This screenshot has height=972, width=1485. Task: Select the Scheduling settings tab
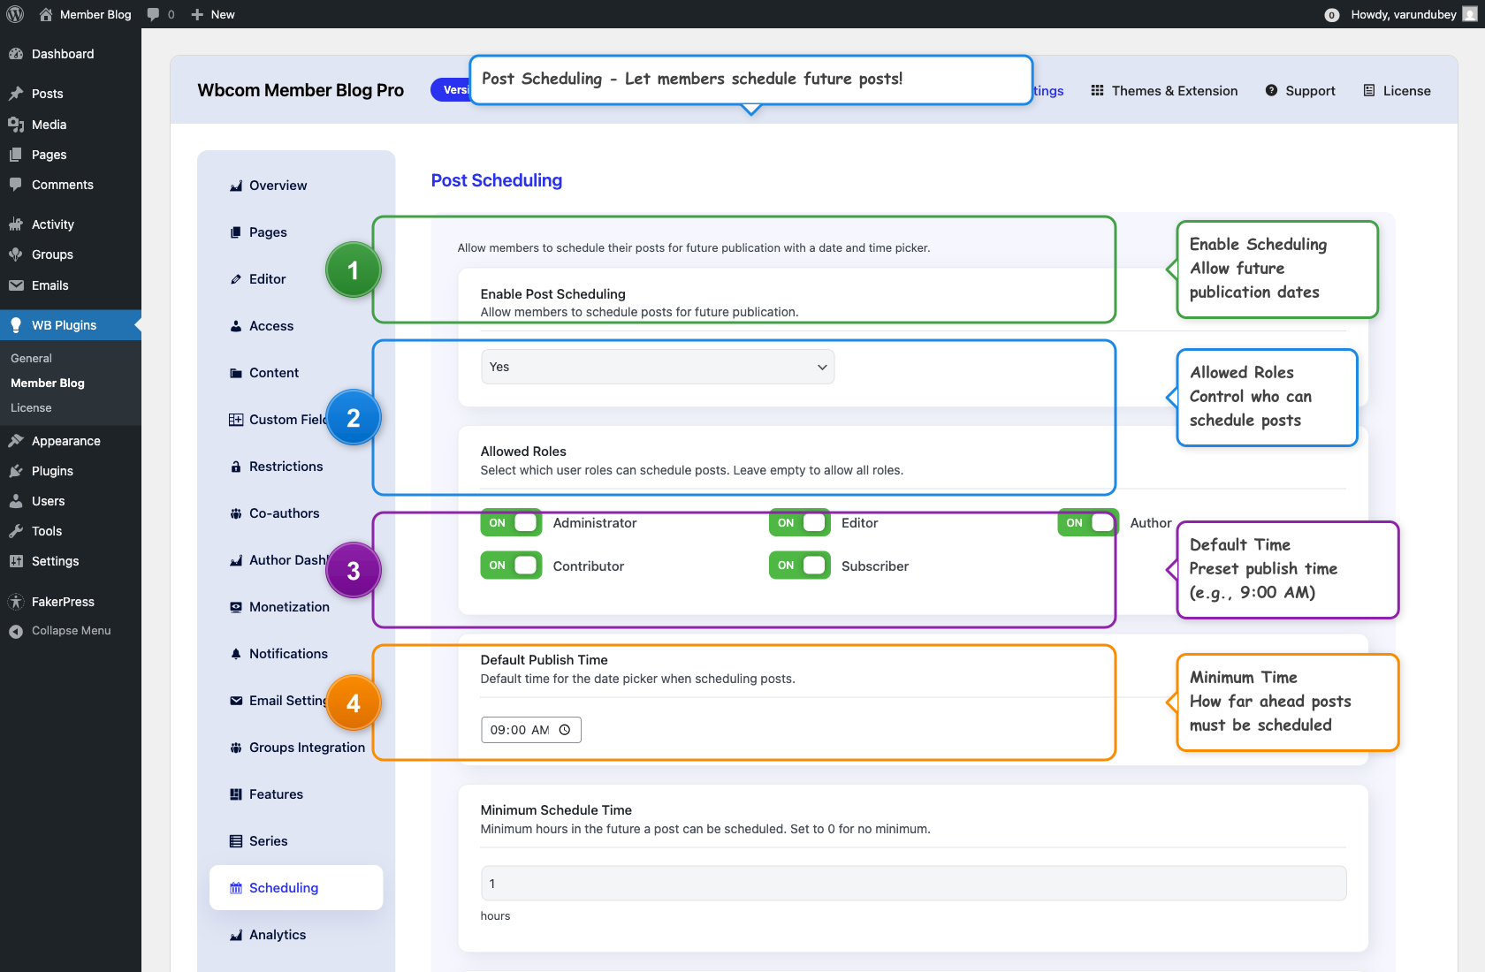coord(296,887)
